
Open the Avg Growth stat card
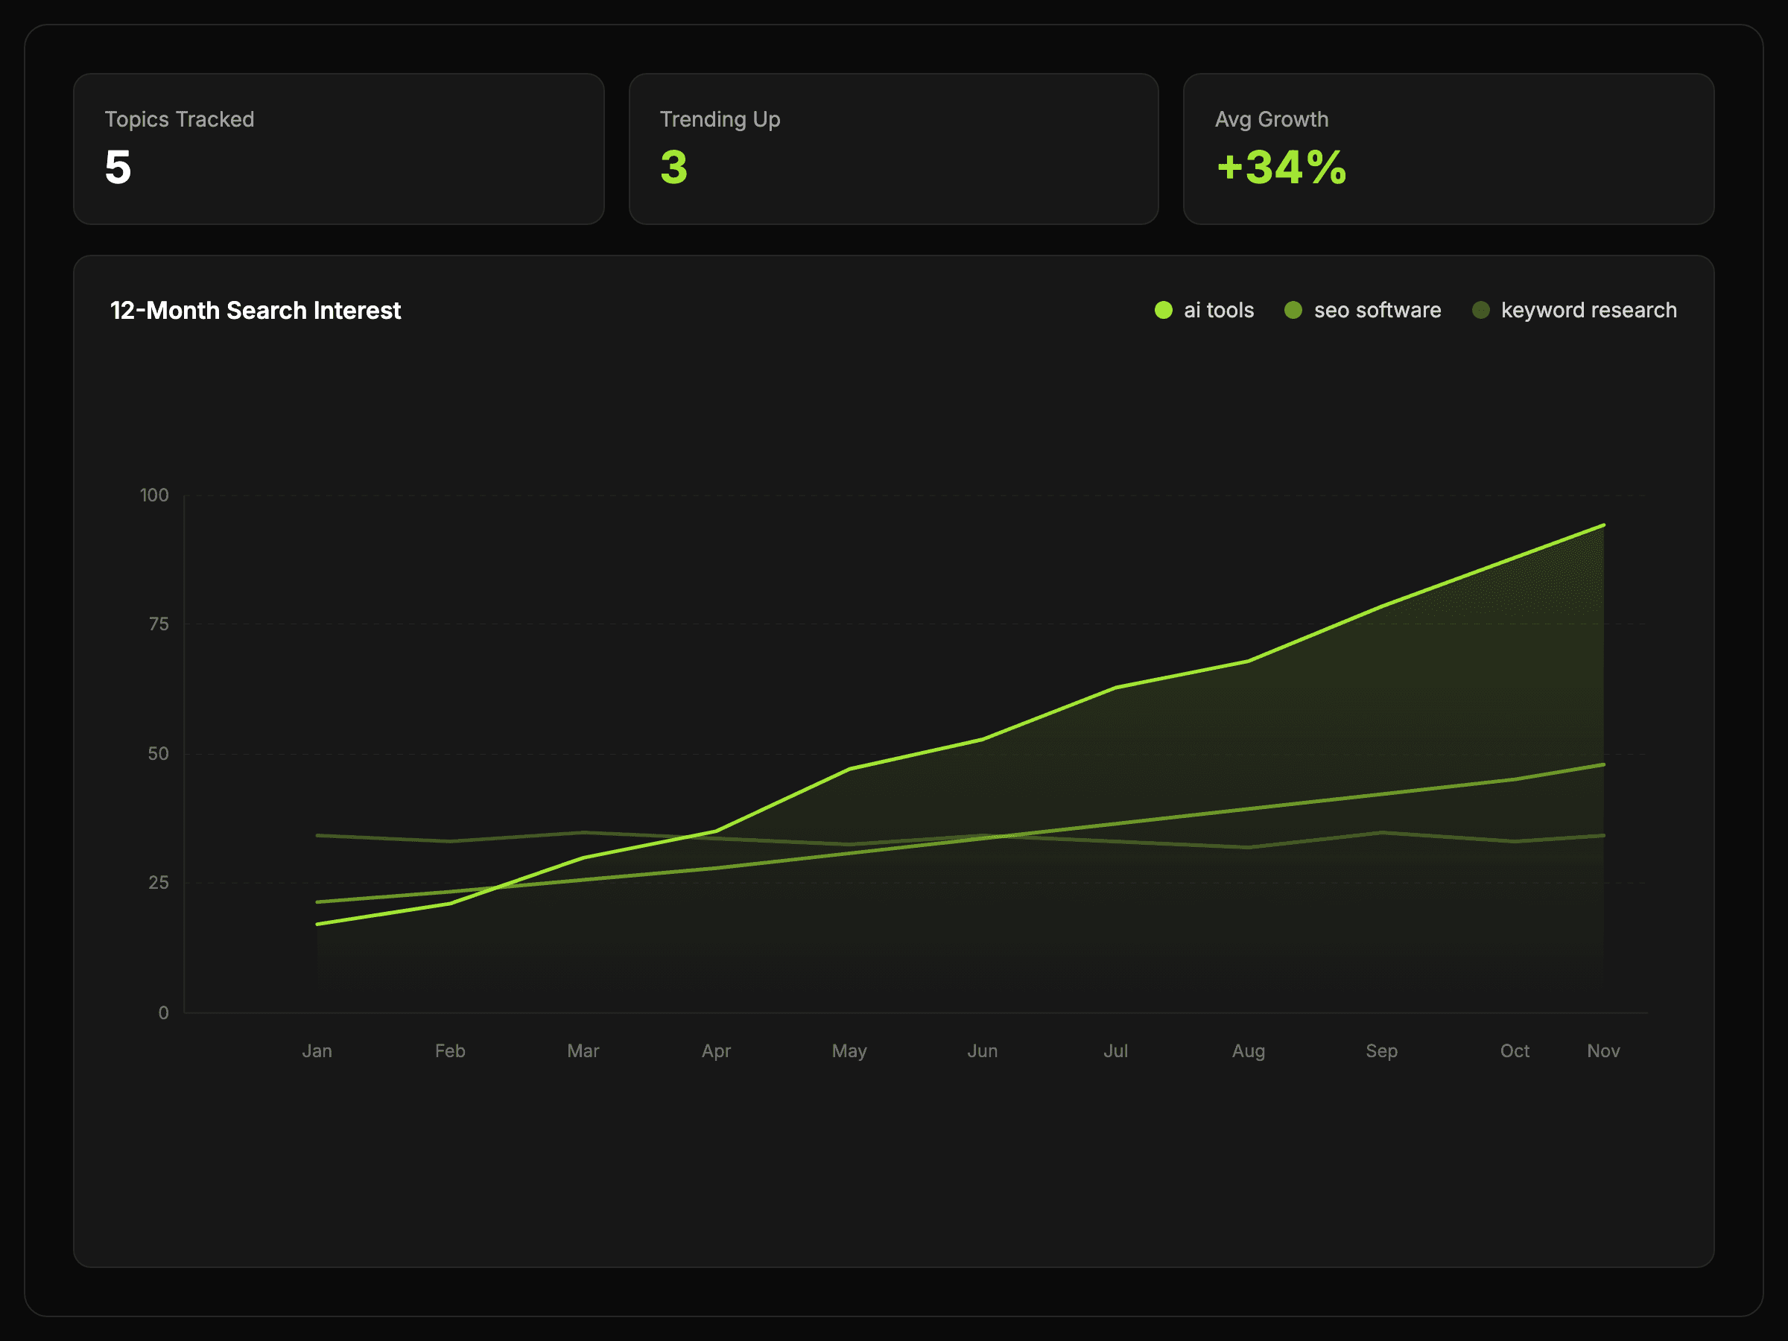[x=1448, y=149]
